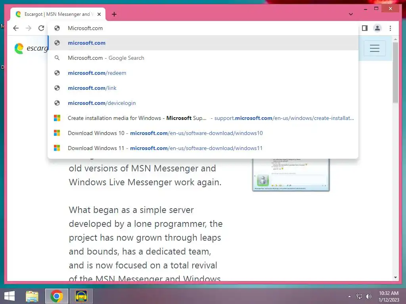Image resolution: width=406 pixels, height=304 pixels.
Task: Open the network status tray icon
Action: click(359, 296)
